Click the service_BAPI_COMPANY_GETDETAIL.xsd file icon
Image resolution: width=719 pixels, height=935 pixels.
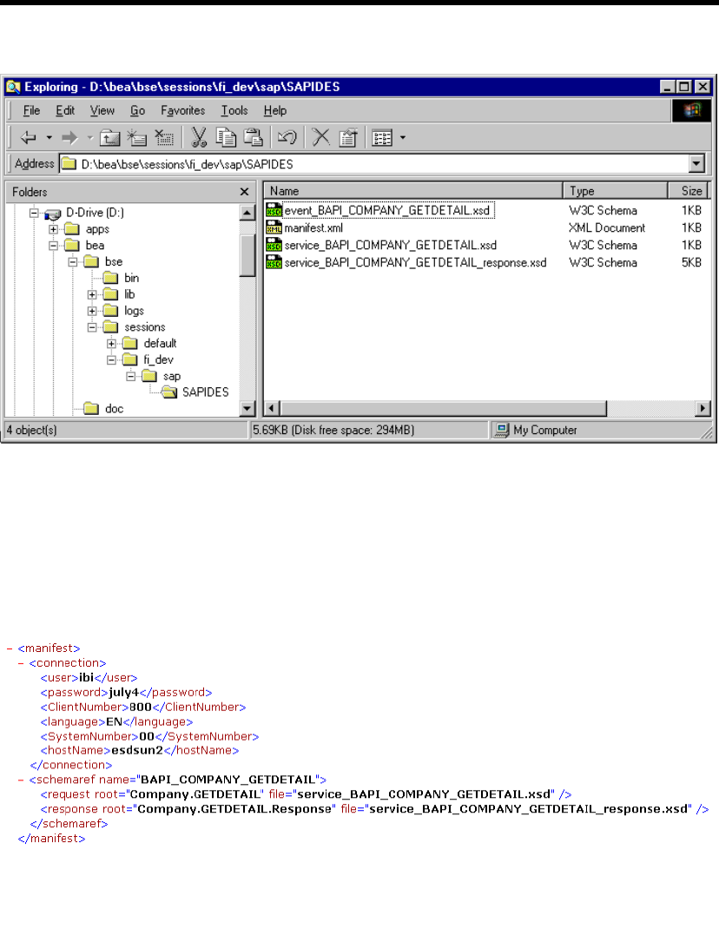click(x=274, y=245)
